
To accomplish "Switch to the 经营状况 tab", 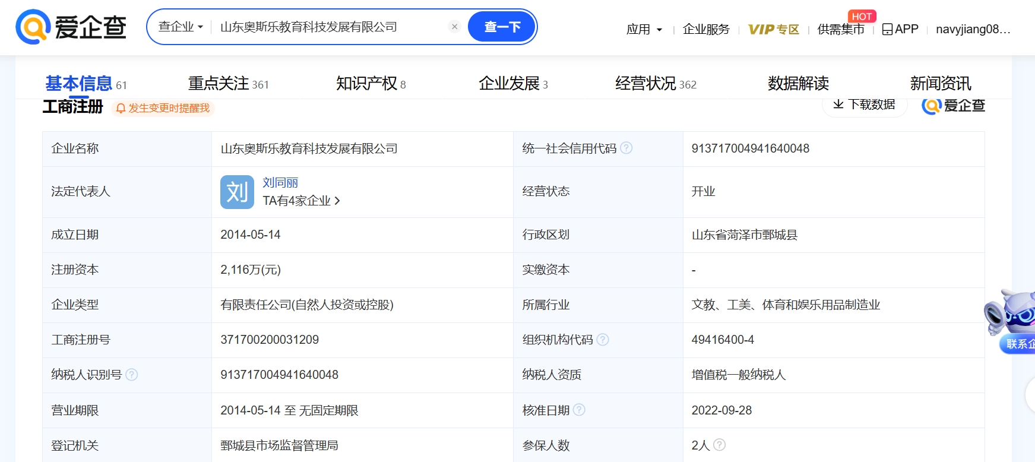I will tap(656, 84).
